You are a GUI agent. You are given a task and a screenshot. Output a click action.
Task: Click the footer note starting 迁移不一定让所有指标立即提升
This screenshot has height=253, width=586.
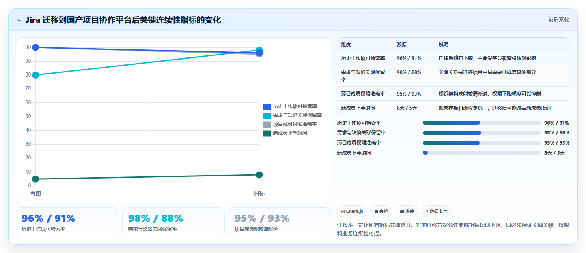pos(453,229)
